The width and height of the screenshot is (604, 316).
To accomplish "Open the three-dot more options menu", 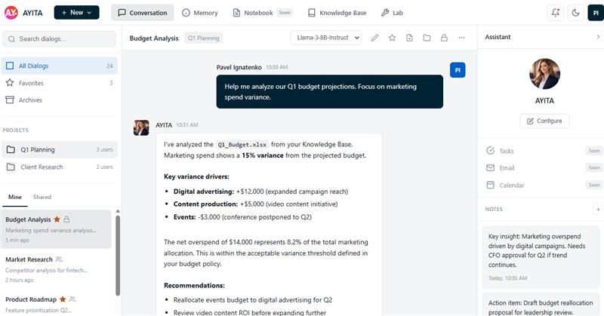I will (461, 38).
